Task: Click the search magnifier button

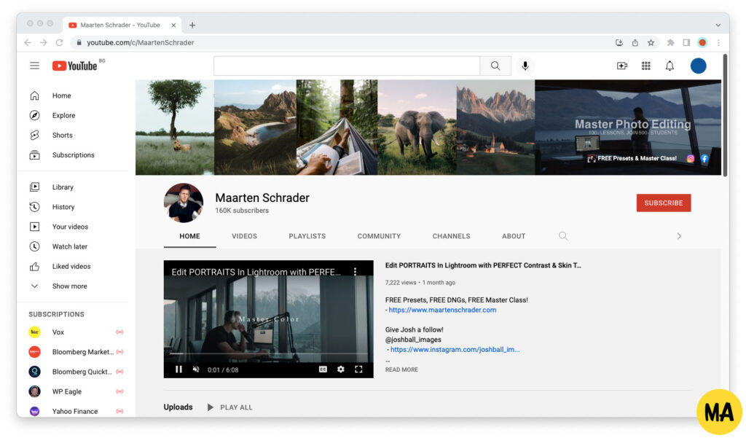Action: pyautogui.click(x=495, y=66)
